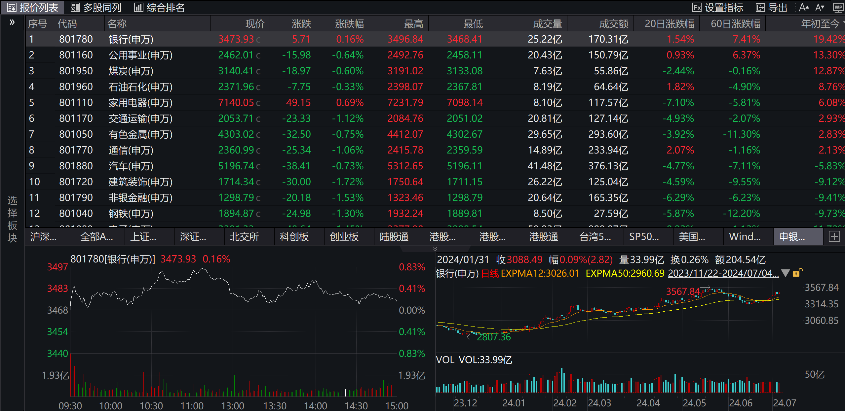845x411 pixels.
Task: Click the chart date range link
Action: click(x=723, y=273)
